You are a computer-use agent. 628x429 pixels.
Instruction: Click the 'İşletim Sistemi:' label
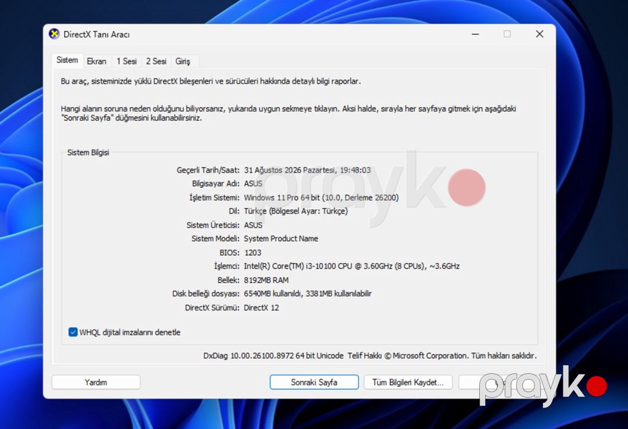[214, 198]
